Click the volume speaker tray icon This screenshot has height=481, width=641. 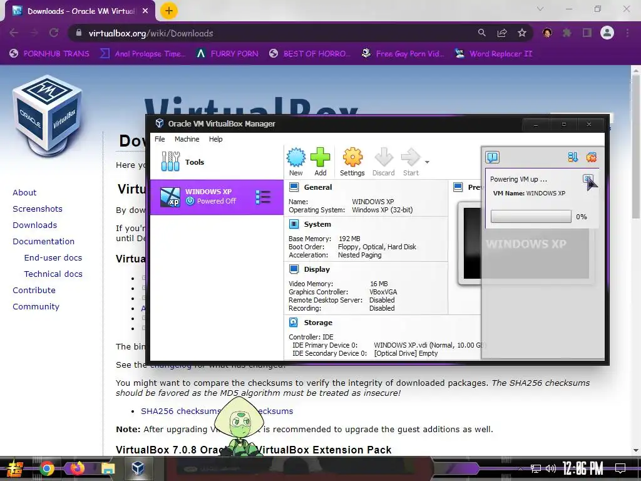551,468
